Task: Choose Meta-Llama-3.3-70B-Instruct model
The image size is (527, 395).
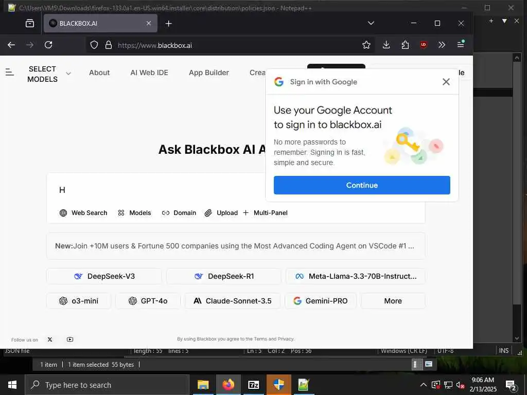Action: click(356, 276)
